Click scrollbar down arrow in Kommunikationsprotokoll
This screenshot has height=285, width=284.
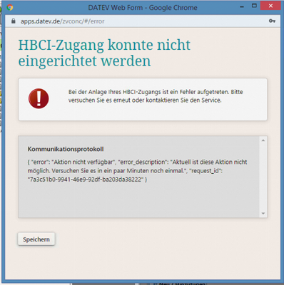pyautogui.click(x=263, y=213)
